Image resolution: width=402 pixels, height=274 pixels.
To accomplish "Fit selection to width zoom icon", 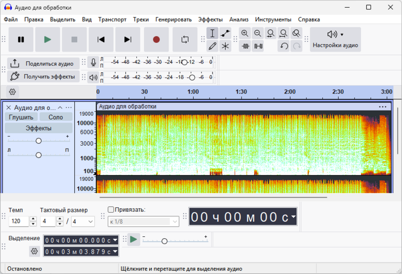I will pos(271,33).
